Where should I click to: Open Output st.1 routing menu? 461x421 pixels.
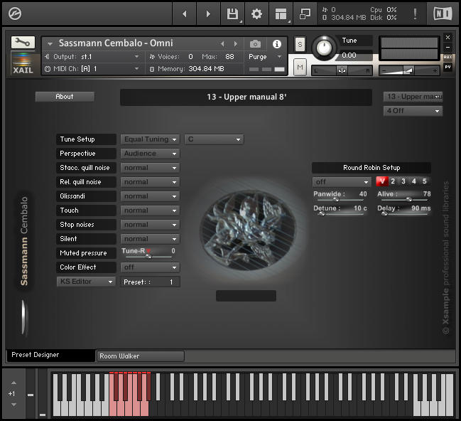pos(92,56)
